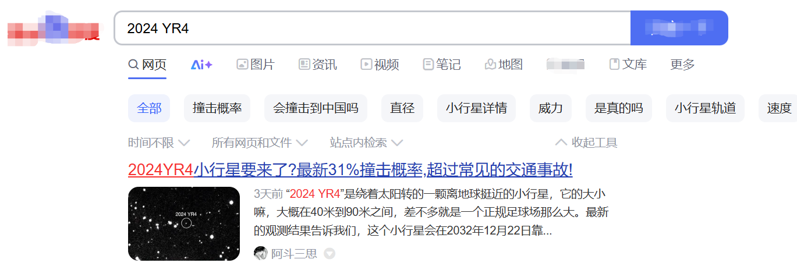The height and width of the screenshot is (277, 797).
Task: Open the 资讯 news tab
Action: click(317, 65)
